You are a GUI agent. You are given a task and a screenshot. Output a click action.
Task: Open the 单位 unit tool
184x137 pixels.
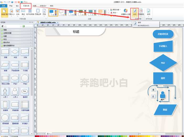[23, 12]
